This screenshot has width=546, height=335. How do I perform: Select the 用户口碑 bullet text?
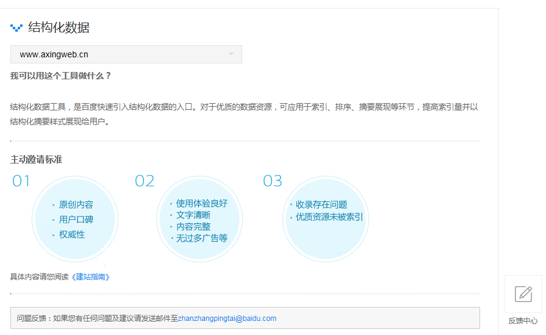(76, 220)
